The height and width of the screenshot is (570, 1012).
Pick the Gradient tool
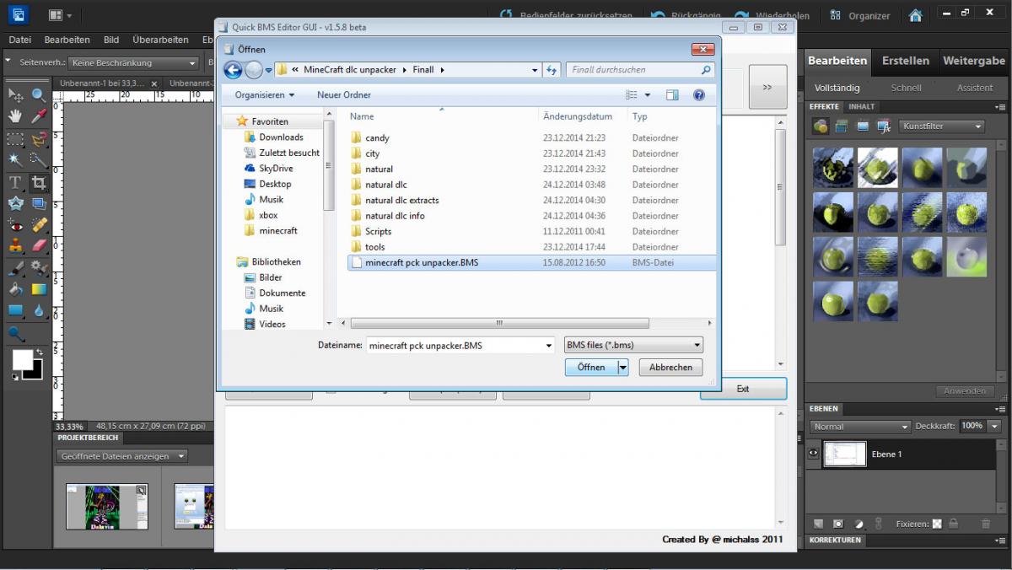(x=39, y=289)
